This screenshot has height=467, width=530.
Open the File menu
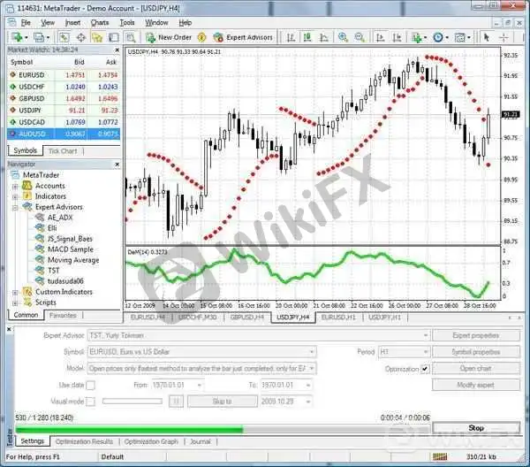click(x=26, y=23)
